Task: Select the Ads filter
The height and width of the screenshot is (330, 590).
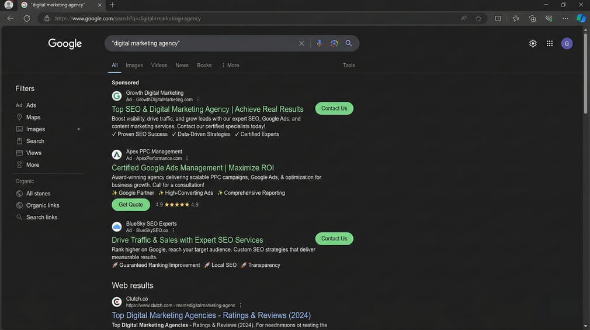Action: (26, 105)
